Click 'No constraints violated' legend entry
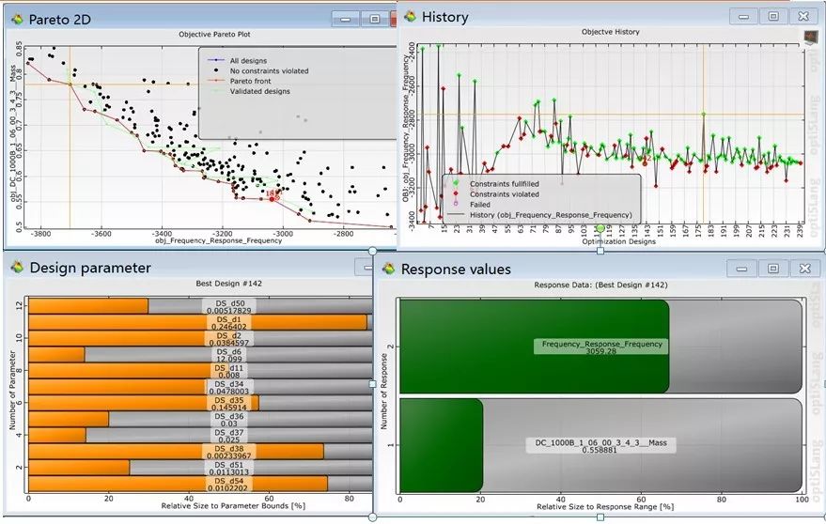Image resolution: width=826 pixels, height=524 pixels. (269, 70)
